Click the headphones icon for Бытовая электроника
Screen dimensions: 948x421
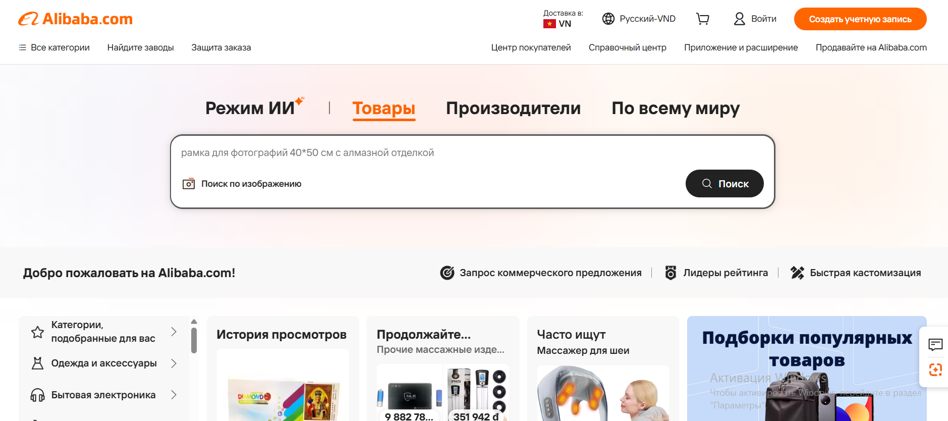coord(37,395)
